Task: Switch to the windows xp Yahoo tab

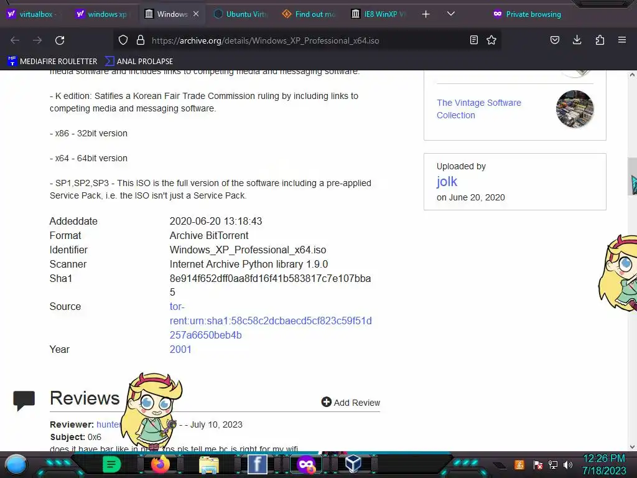Action: 103,14
